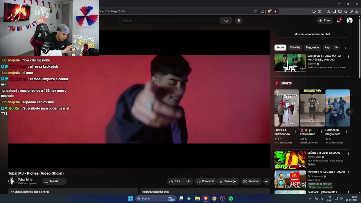The width and height of the screenshot is (361, 203).
Task: Click Mostrar reproducción del chat
Action: 312,34
